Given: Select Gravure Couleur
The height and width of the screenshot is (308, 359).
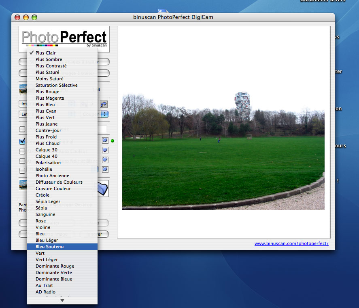Looking at the screenshot, I should coord(62,189).
